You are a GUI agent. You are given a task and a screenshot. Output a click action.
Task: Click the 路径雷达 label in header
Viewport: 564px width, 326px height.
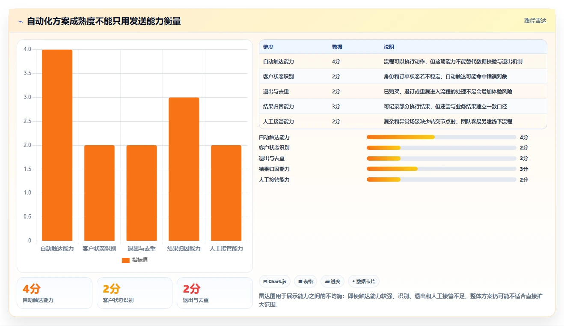[x=535, y=21]
